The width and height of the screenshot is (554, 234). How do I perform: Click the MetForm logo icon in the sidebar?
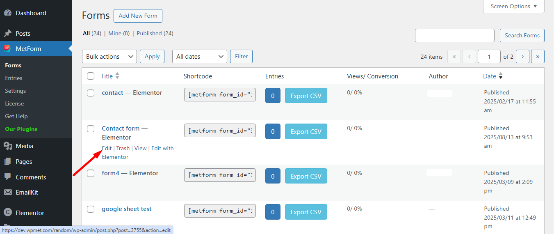pyautogui.click(x=7, y=48)
